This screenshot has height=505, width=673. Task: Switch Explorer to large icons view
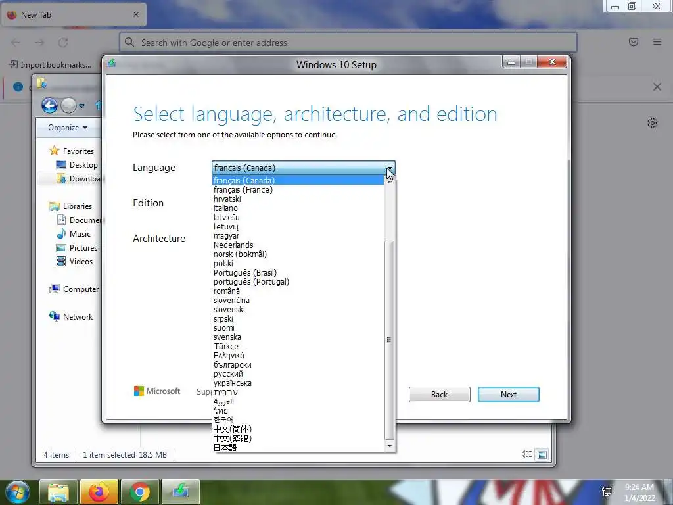click(x=542, y=454)
